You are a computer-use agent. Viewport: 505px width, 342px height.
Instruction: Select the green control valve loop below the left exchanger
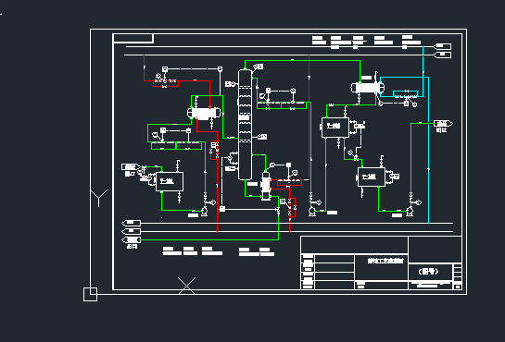click(176, 145)
